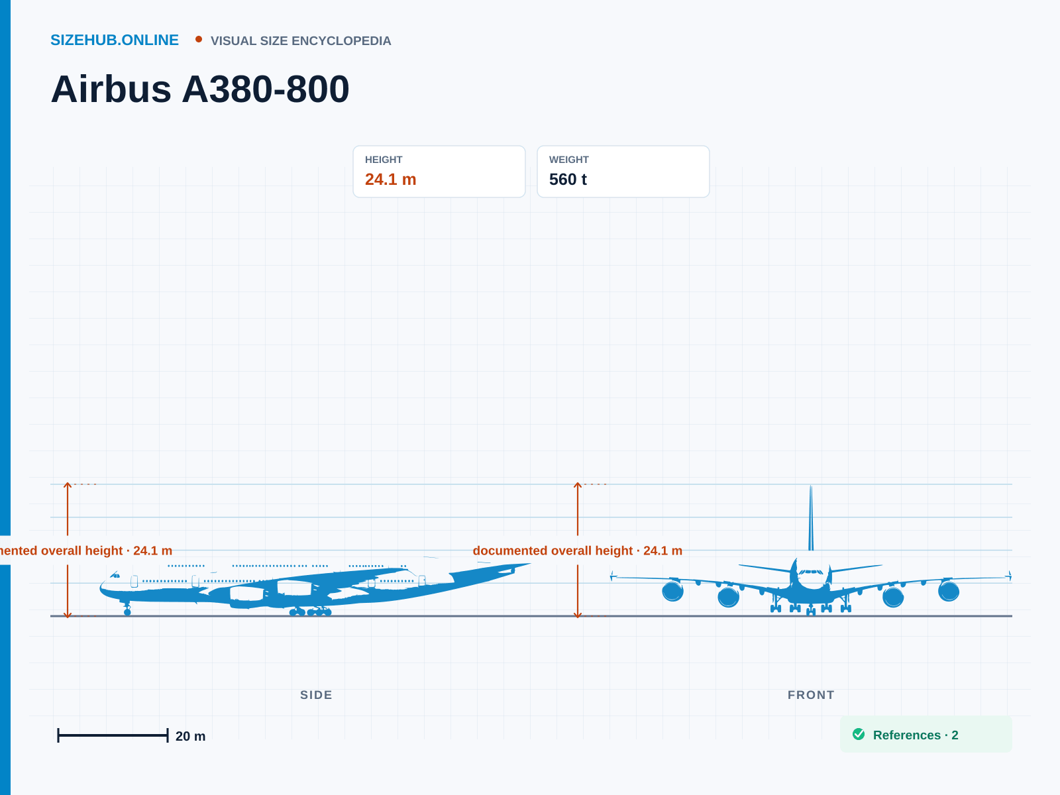The height and width of the screenshot is (795, 1060).
Task: Click side view's overall height 24.1 m label
Action: [86, 551]
